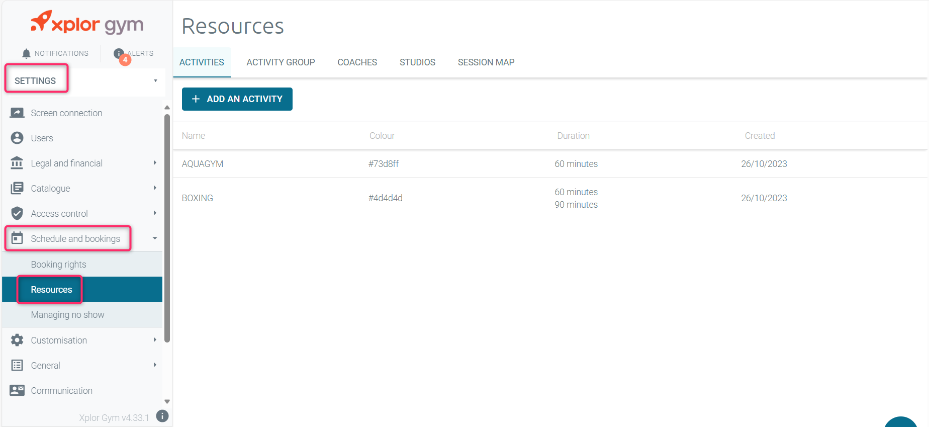Click the Colour column header
The width and height of the screenshot is (929, 427).
pos(382,135)
